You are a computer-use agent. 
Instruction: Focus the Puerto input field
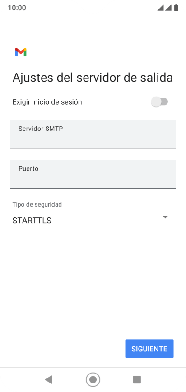pyautogui.click(x=93, y=174)
